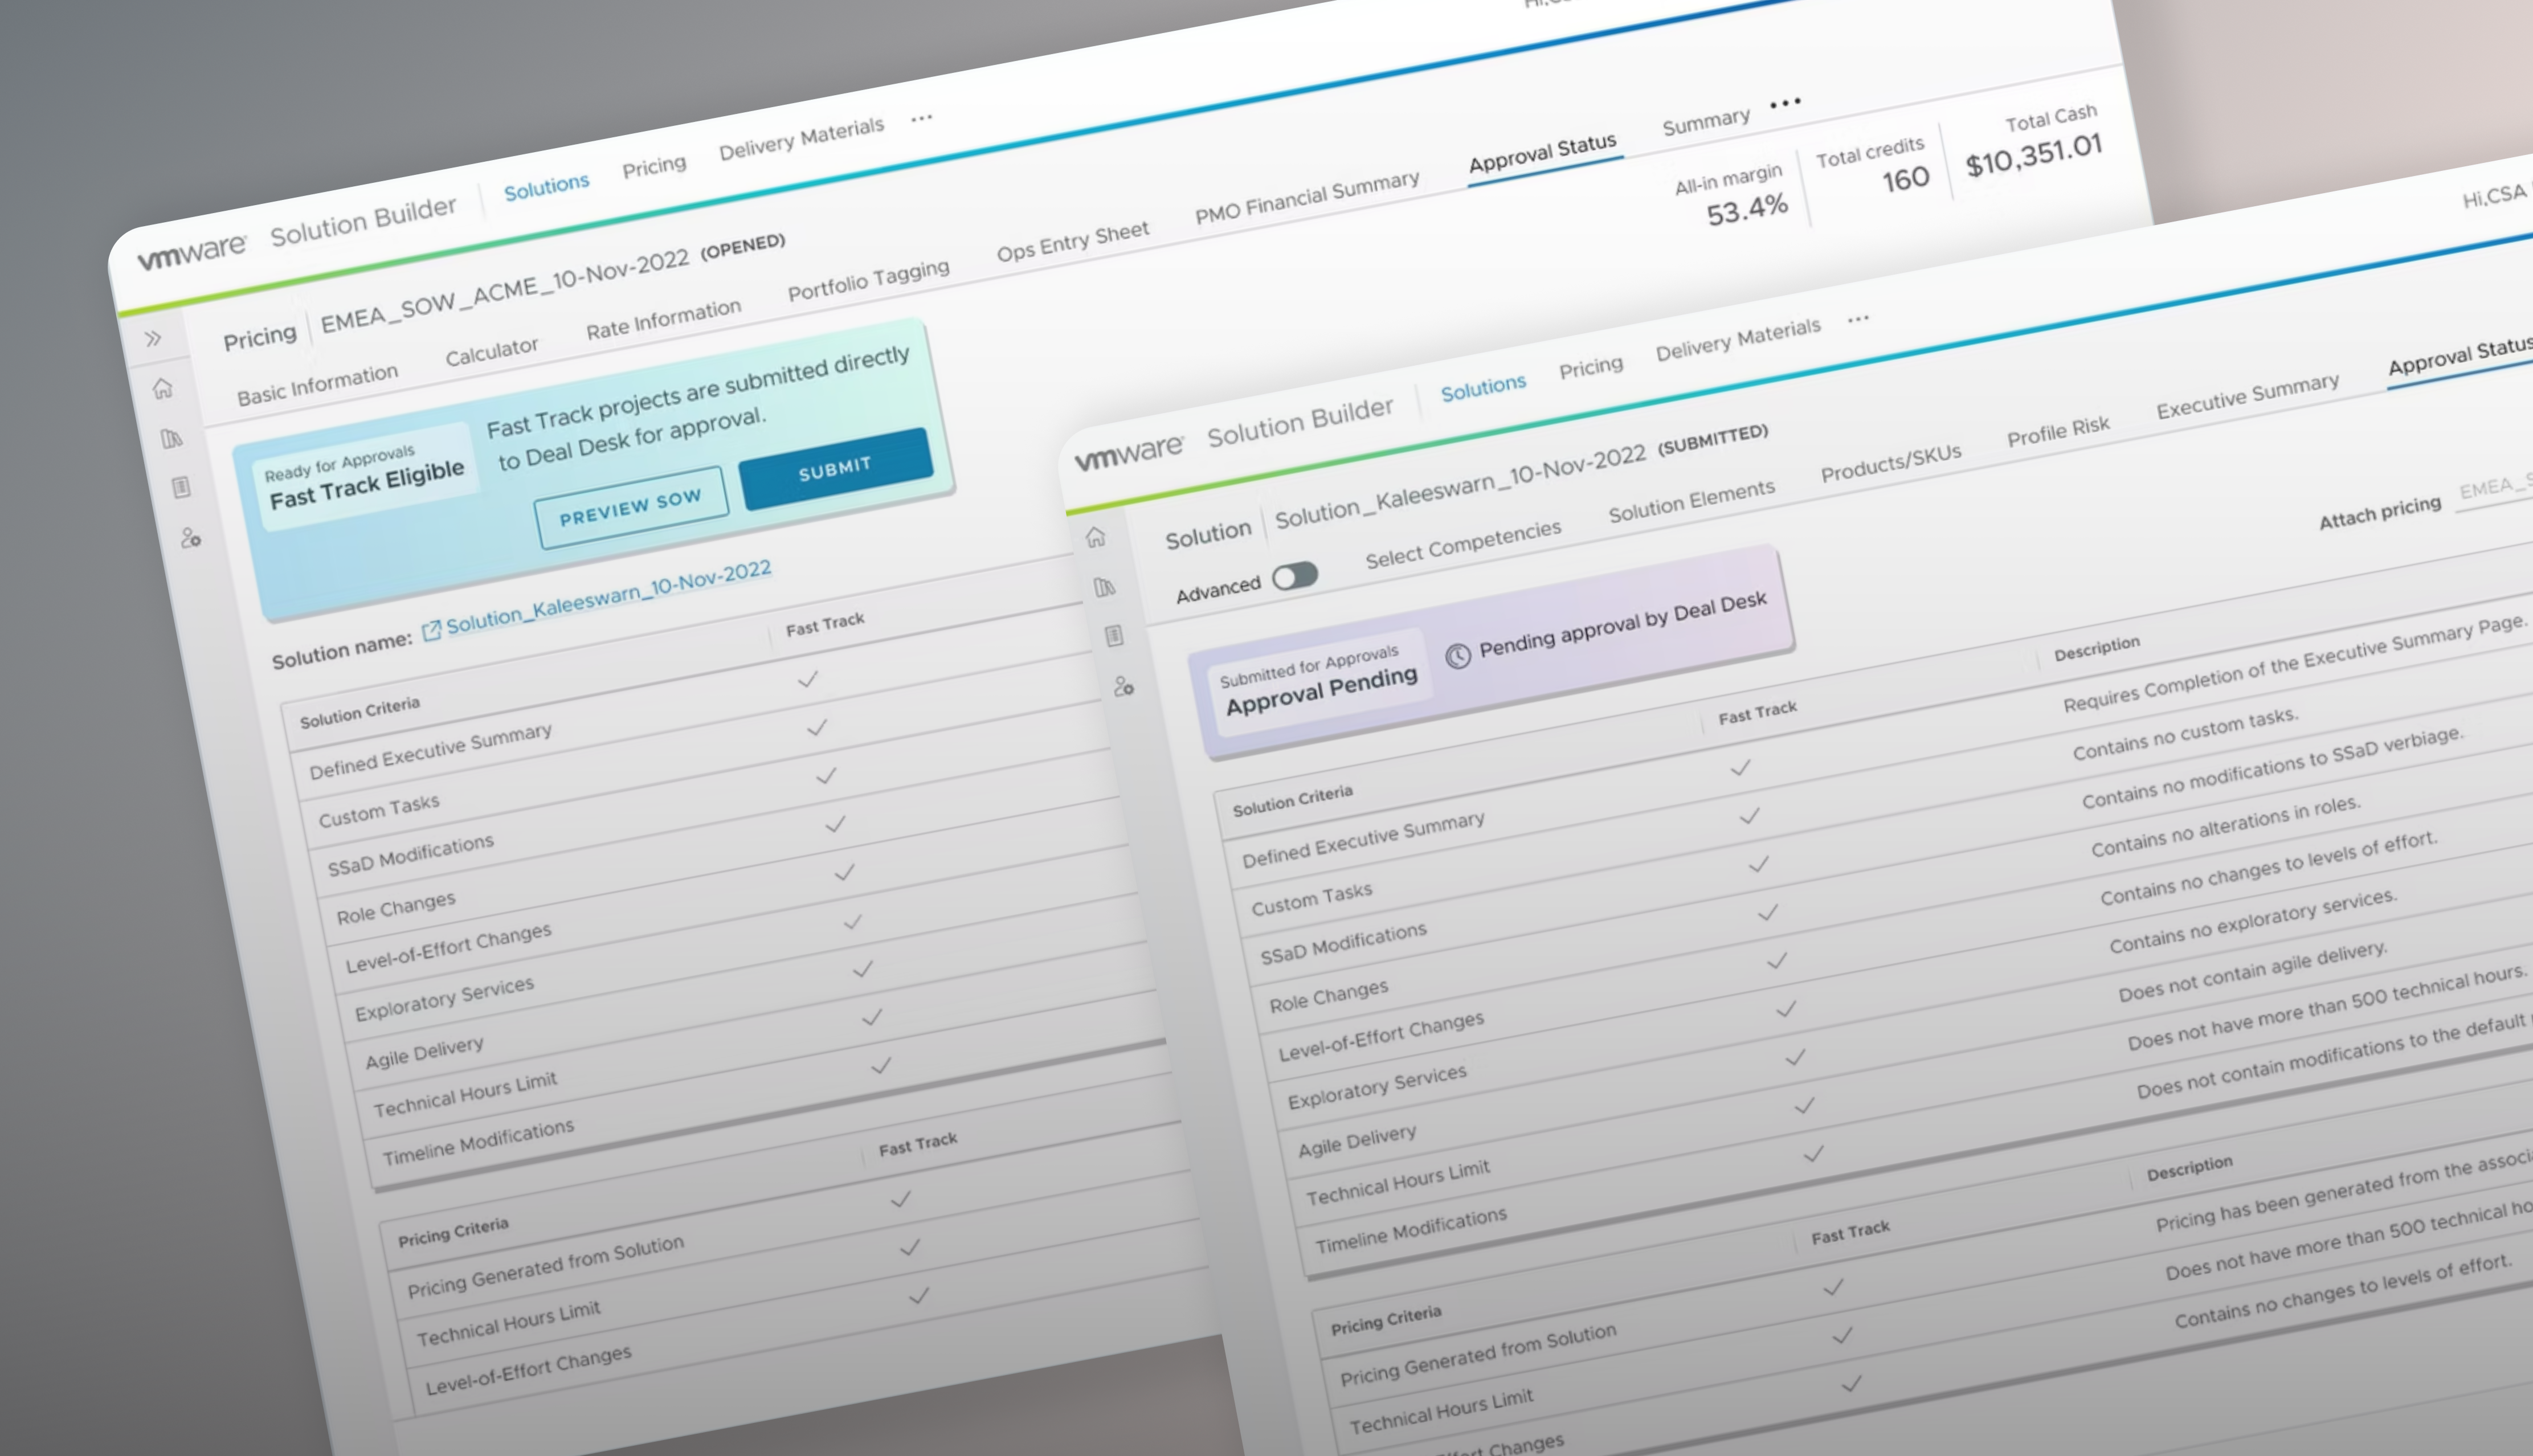Open the document icon in the Solution window sidebar
Screen dimensions: 2533x1456
[x=1114, y=636]
